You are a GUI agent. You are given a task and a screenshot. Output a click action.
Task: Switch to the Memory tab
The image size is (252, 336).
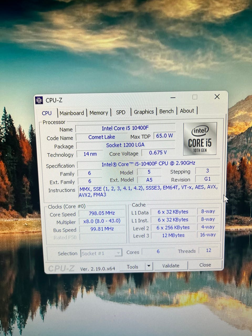[x=99, y=113]
